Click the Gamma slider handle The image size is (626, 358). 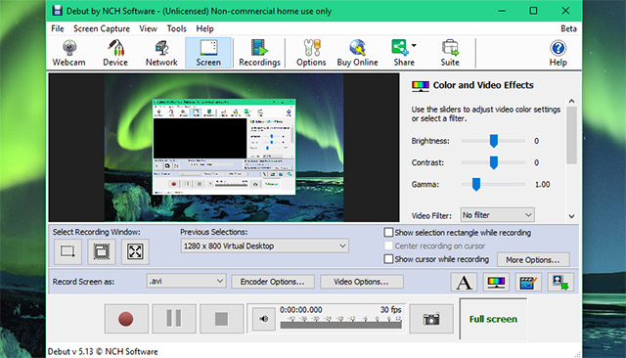[476, 185]
